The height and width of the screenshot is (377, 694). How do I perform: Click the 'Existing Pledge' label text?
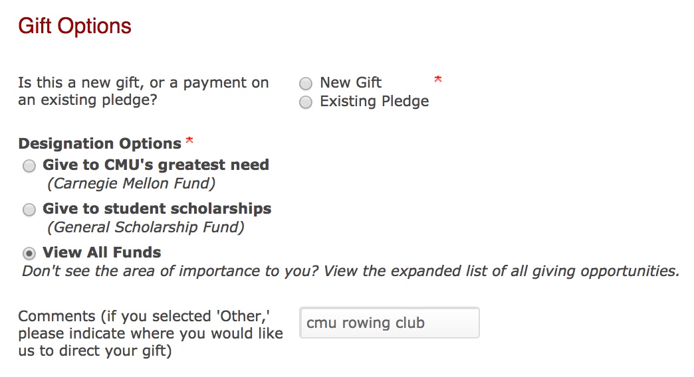374,102
